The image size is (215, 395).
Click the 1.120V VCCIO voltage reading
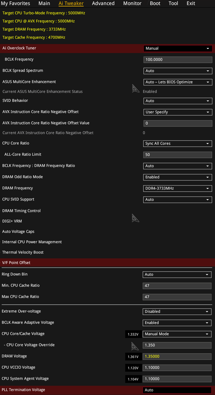click(x=133, y=368)
